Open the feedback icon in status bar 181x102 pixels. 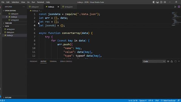coord(178,101)
